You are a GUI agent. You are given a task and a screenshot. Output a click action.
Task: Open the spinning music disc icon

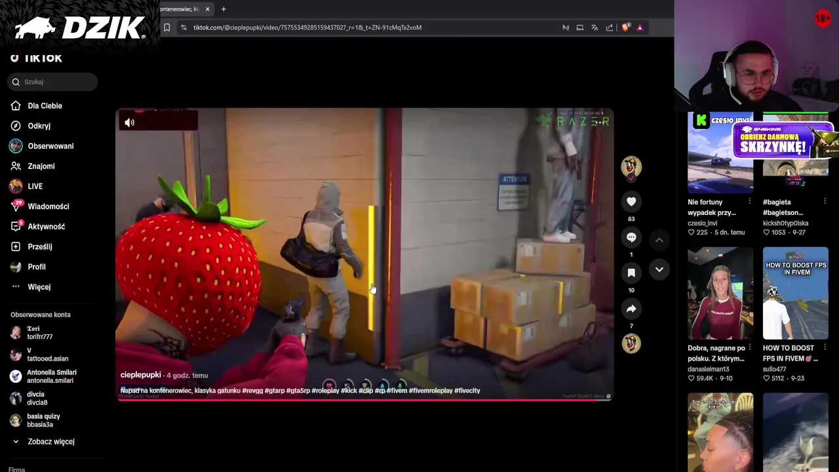(x=631, y=343)
